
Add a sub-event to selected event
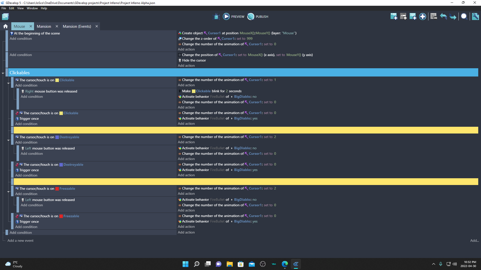tap(403, 16)
